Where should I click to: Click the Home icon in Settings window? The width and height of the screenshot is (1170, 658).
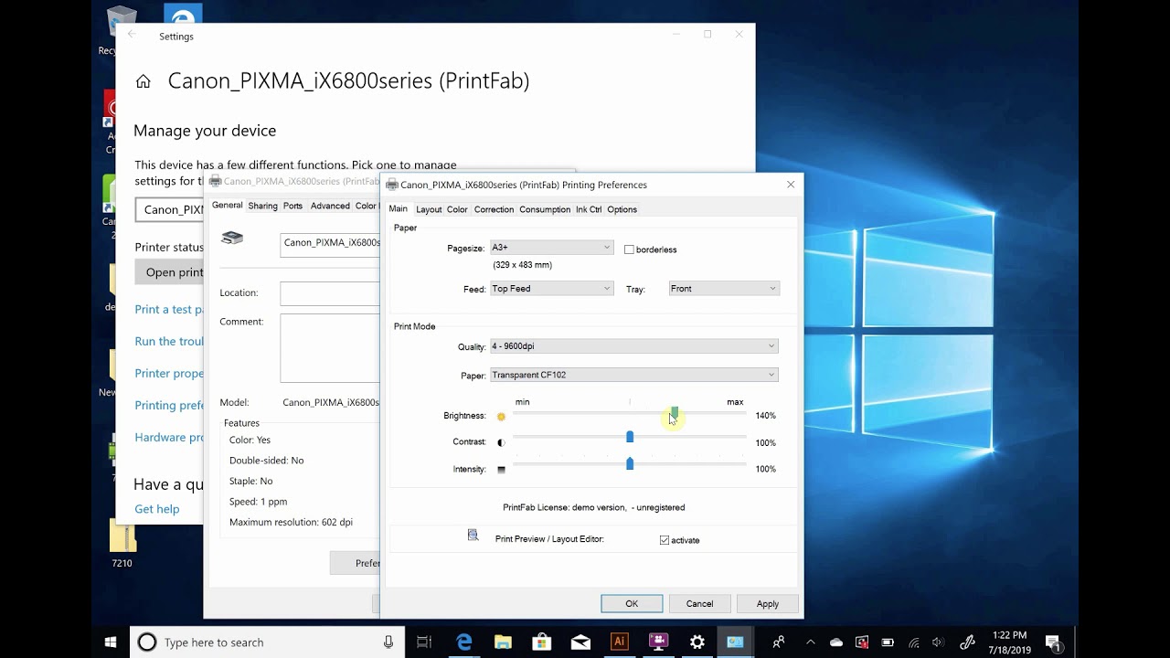click(x=143, y=81)
